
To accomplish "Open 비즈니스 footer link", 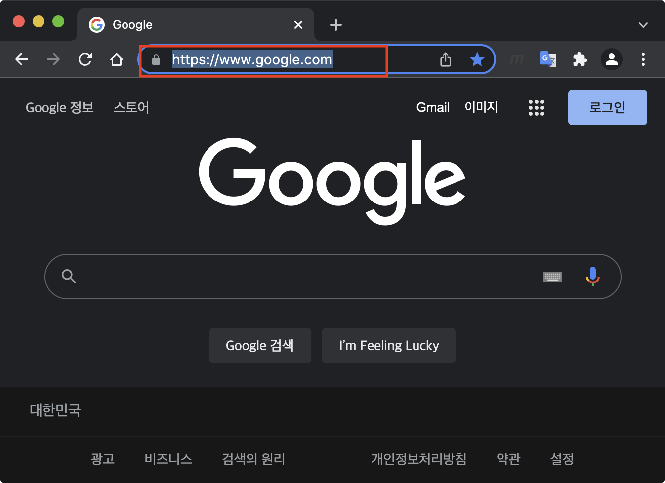I will 168,459.
